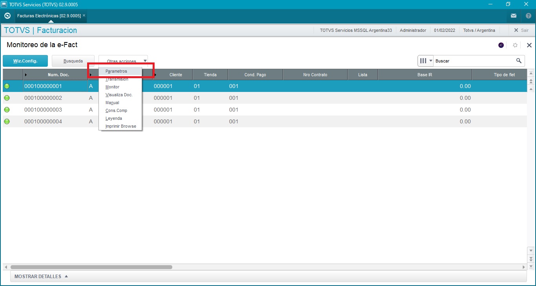536x286 pixels.
Task: Click the horizontal scrollbar right arrow
Action: [x=523, y=267]
